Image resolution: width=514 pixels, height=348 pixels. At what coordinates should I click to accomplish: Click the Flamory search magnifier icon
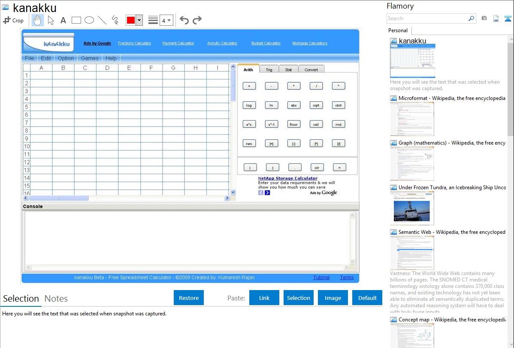point(471,18)
